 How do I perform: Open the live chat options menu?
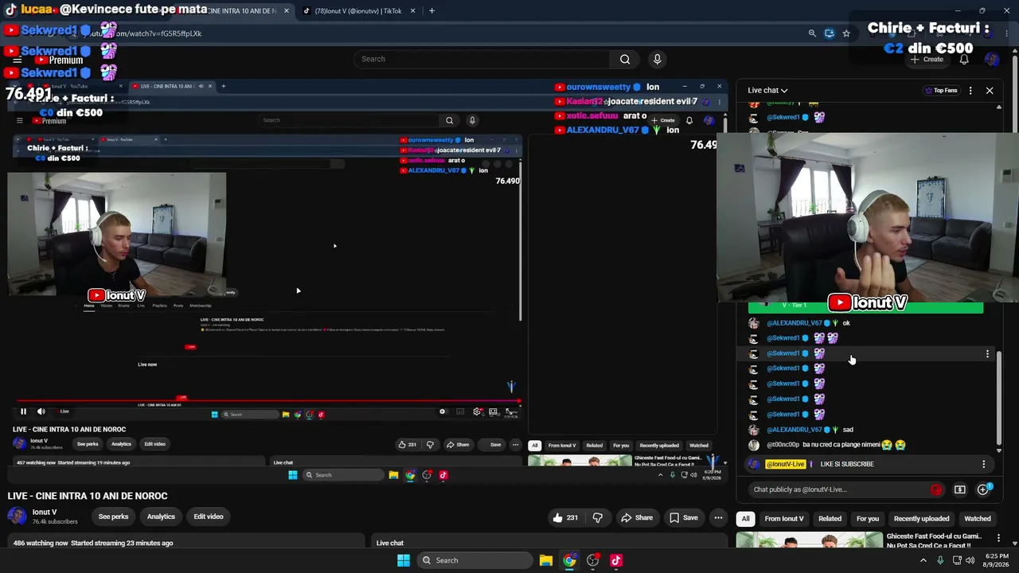[x=970, y=91]
